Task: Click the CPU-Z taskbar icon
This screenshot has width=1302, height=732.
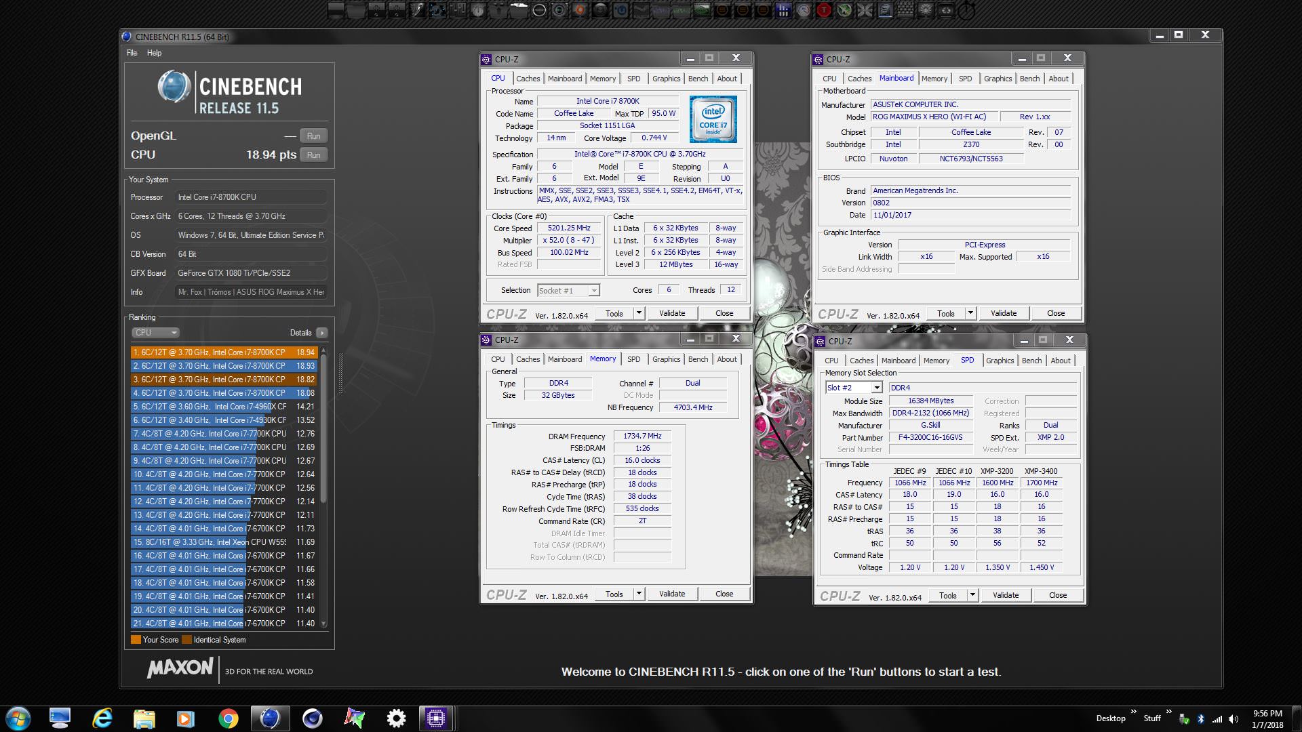Action: pos(435,718)
